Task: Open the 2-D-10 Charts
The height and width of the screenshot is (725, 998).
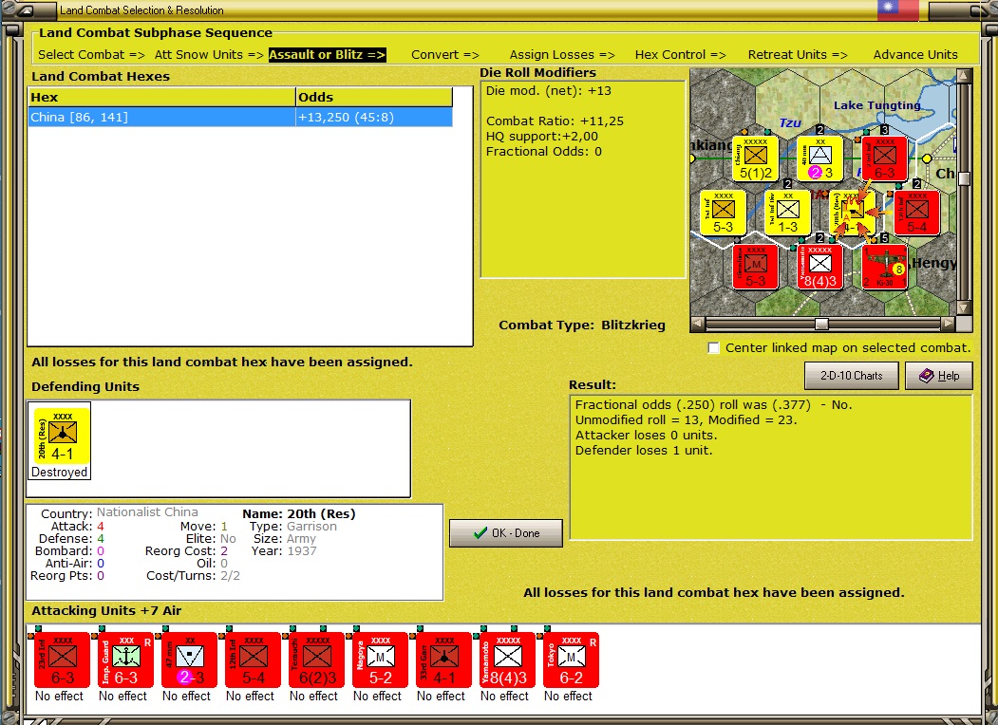Action: coord(852,376)
